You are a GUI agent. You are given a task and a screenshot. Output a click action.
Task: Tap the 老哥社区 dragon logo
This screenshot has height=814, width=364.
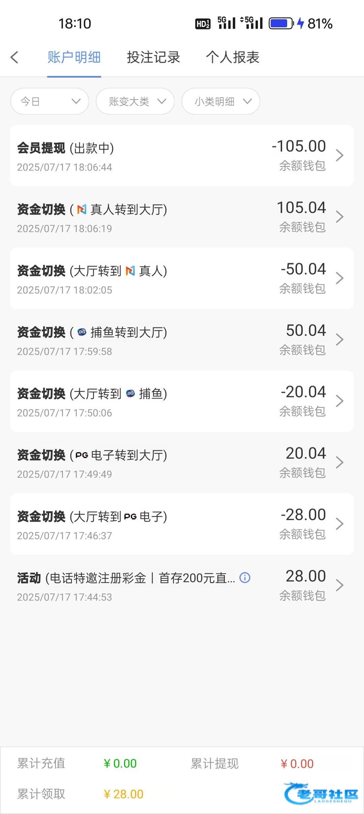320,794
